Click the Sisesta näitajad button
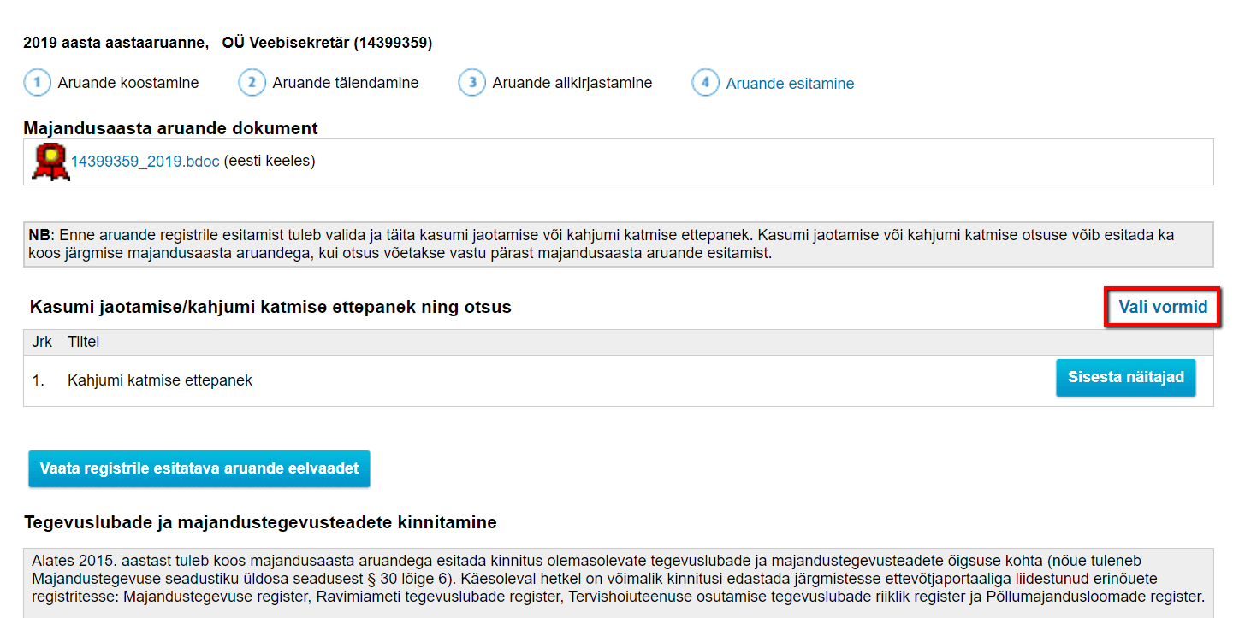This screenshot has height=618, width=1239. tap(1125, 378)
